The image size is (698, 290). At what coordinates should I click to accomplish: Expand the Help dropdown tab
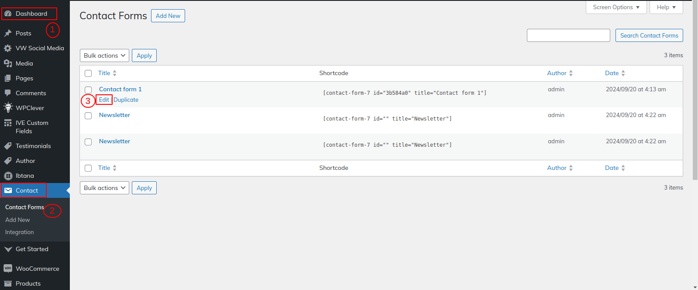pyautogui.click(x=666, y=7)
